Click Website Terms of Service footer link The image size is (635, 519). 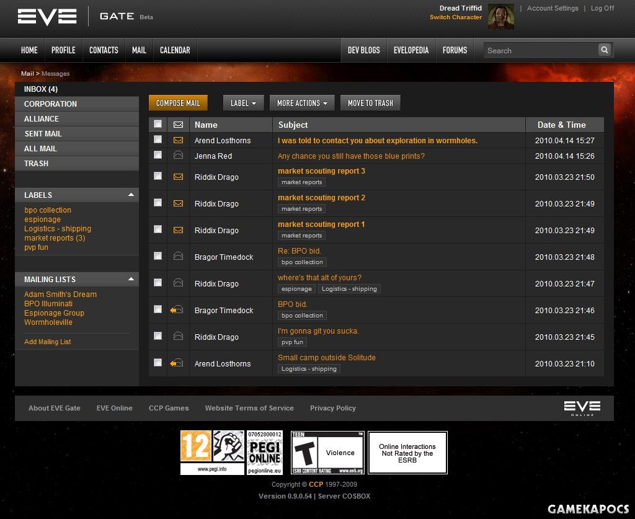[x=249, y=408]
